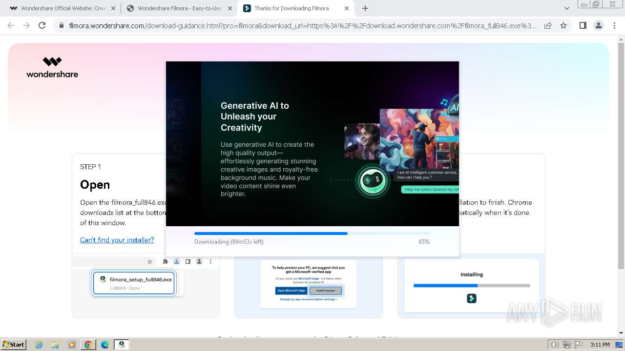Viewport: 625px width, 351px height.
Task: Toggle the browser side panel
Action: tap(583, 26)
